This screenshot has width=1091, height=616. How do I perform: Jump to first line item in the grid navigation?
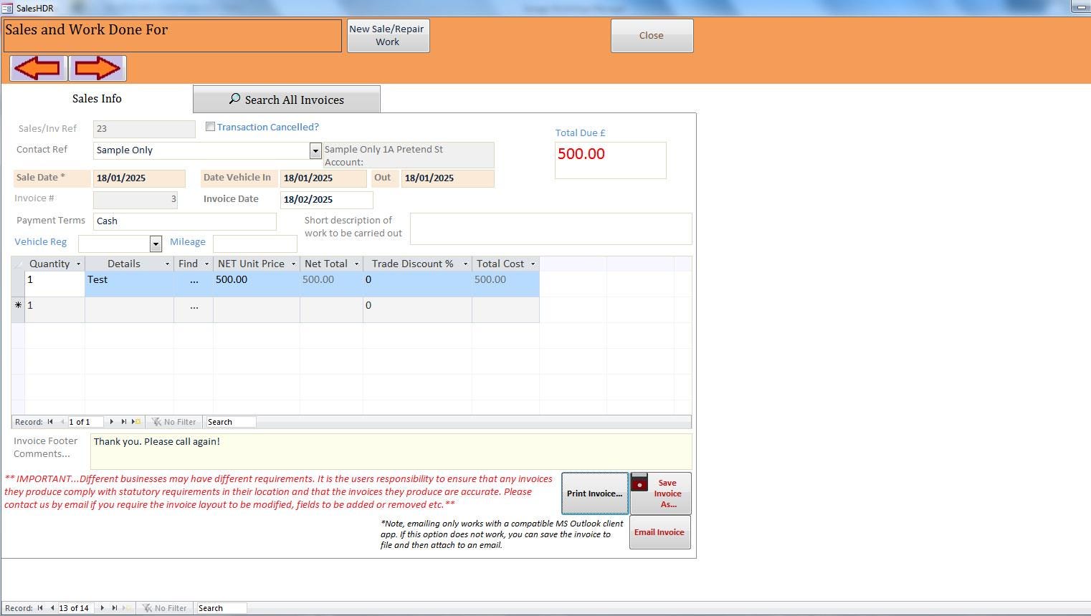[50, 421]
